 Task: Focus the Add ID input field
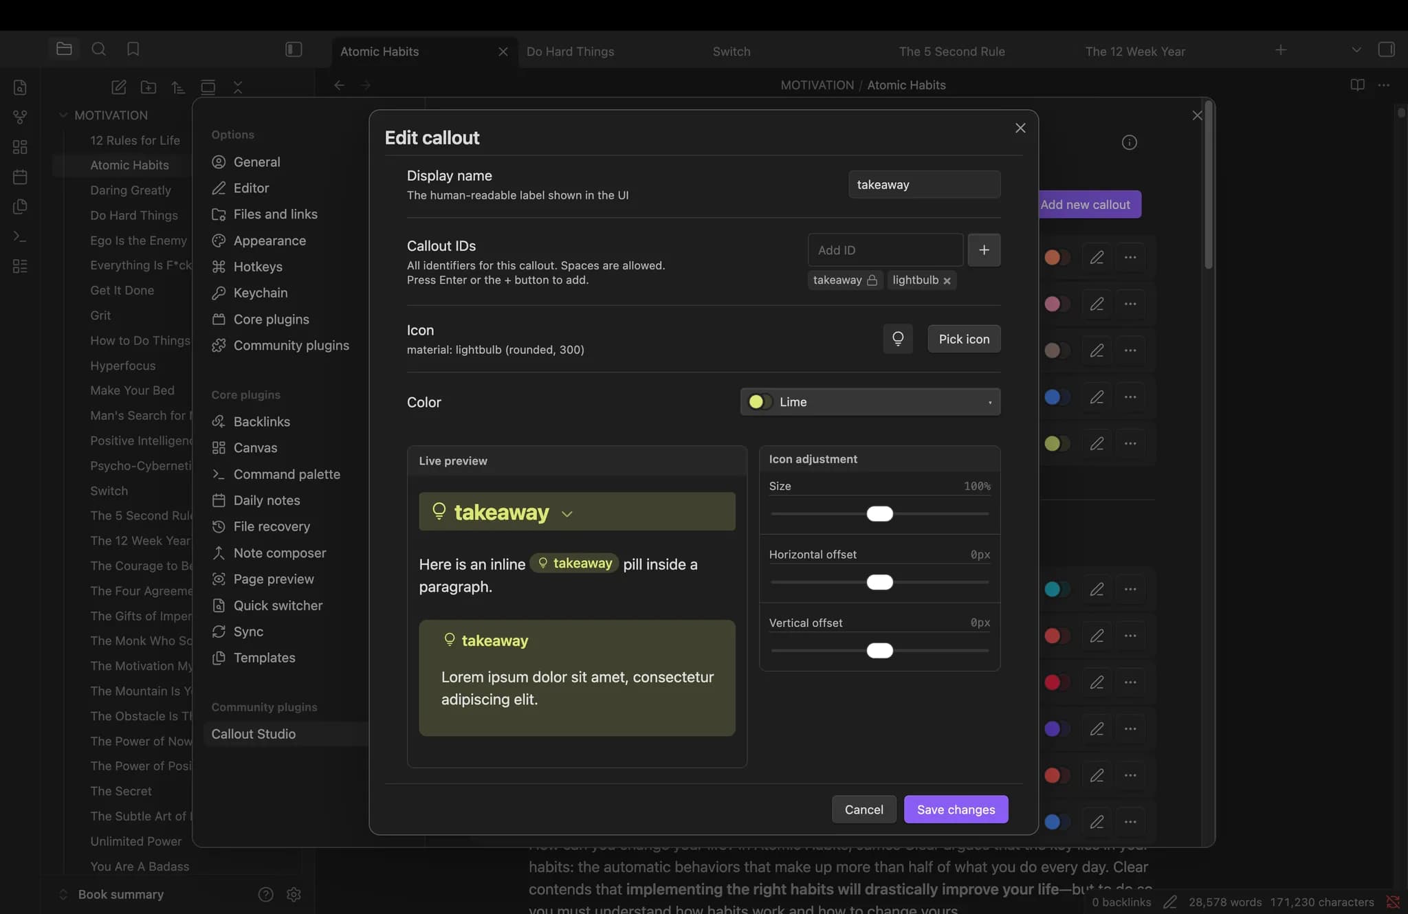pos(885,250)
